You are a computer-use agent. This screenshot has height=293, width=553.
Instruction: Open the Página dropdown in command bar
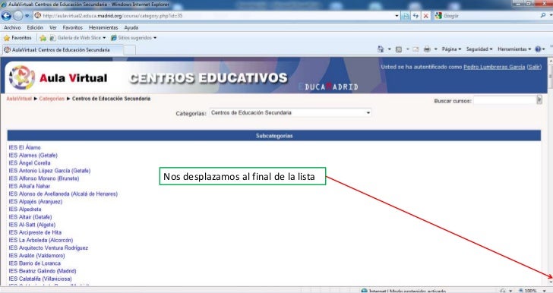pos(451,49)
